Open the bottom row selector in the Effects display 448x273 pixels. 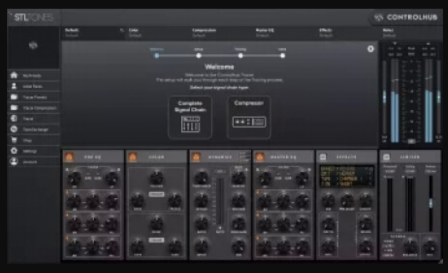pos(346,184)
